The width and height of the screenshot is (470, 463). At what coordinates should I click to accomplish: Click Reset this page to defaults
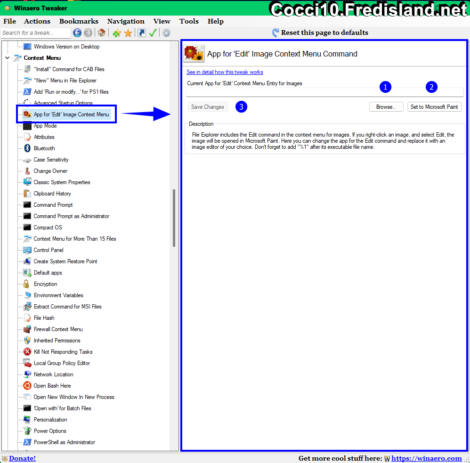pyautogui.click(x=320, y=32)
